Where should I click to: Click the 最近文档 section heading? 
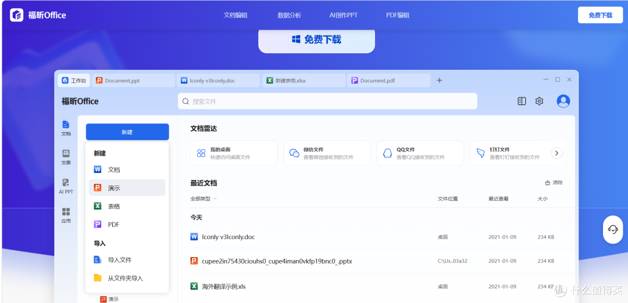click(204, 183)
